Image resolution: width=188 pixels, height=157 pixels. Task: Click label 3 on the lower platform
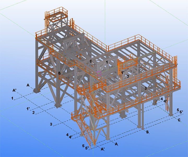click(145, 88)
